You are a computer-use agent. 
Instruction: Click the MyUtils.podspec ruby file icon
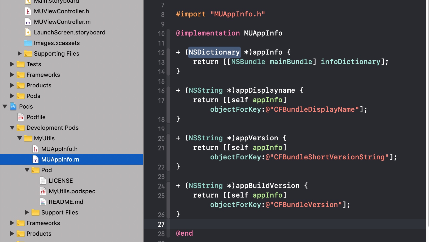click(43, 191)
